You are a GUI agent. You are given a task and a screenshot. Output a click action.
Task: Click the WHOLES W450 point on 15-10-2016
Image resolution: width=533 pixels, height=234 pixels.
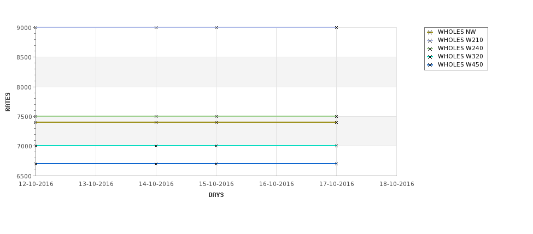pos(216,164)
